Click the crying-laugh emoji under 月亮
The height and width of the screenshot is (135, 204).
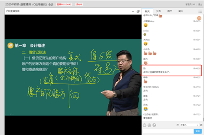(x=146, y=109)
